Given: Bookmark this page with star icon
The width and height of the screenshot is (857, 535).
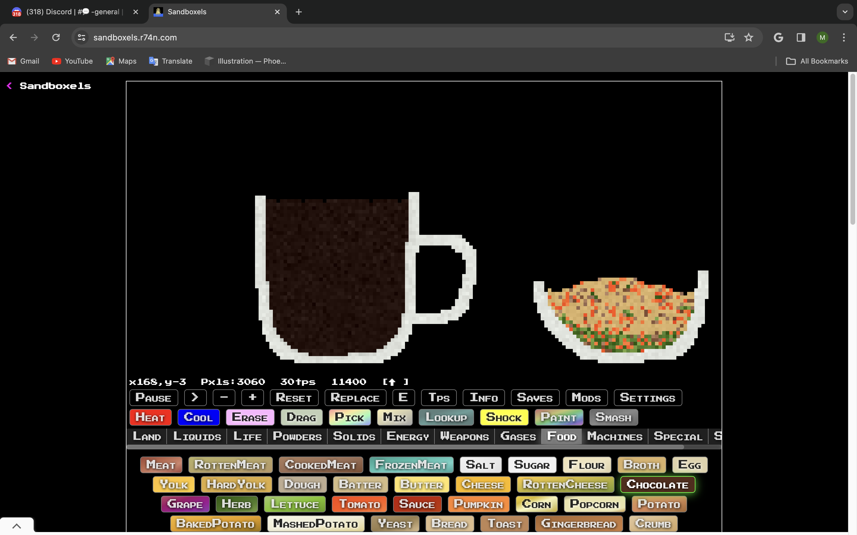Looking at the screenshot, I should coord(748,37).
